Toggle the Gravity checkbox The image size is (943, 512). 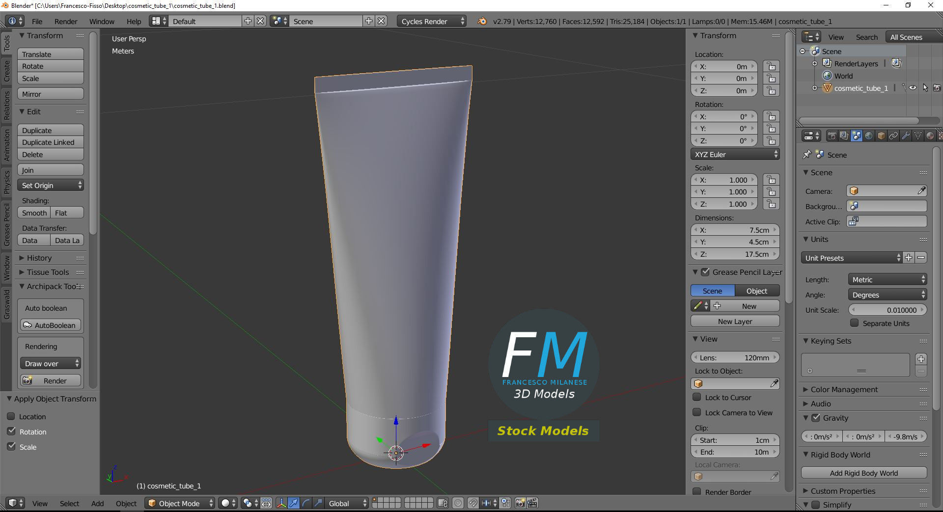(816, 418)
